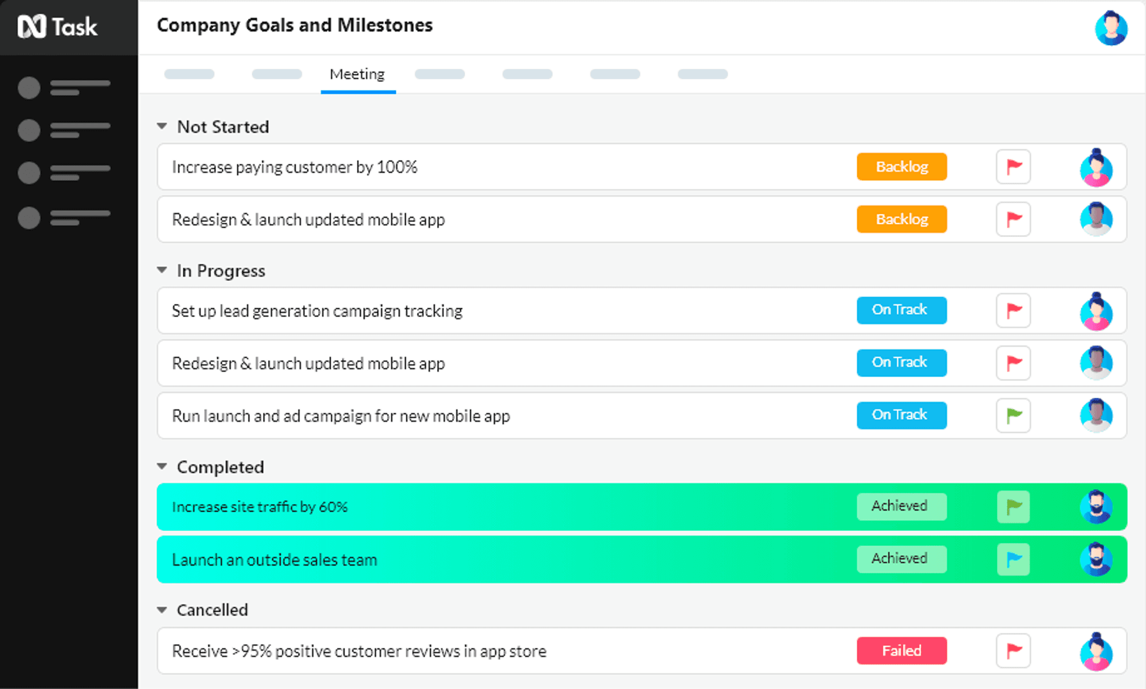The width and height of the screenshot is (1146, 689).
Task: Click Achieved badge on Increase site traffic row
Action: [901, 506]
